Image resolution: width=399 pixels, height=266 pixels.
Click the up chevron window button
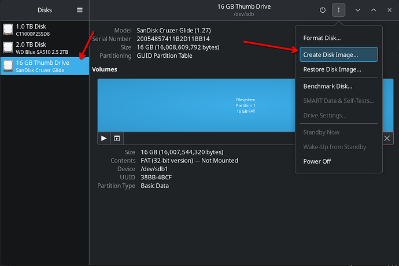click(x=374, y=10)
